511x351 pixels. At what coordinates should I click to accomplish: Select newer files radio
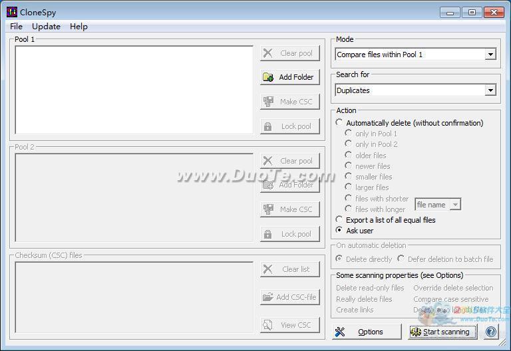point(349,166)
